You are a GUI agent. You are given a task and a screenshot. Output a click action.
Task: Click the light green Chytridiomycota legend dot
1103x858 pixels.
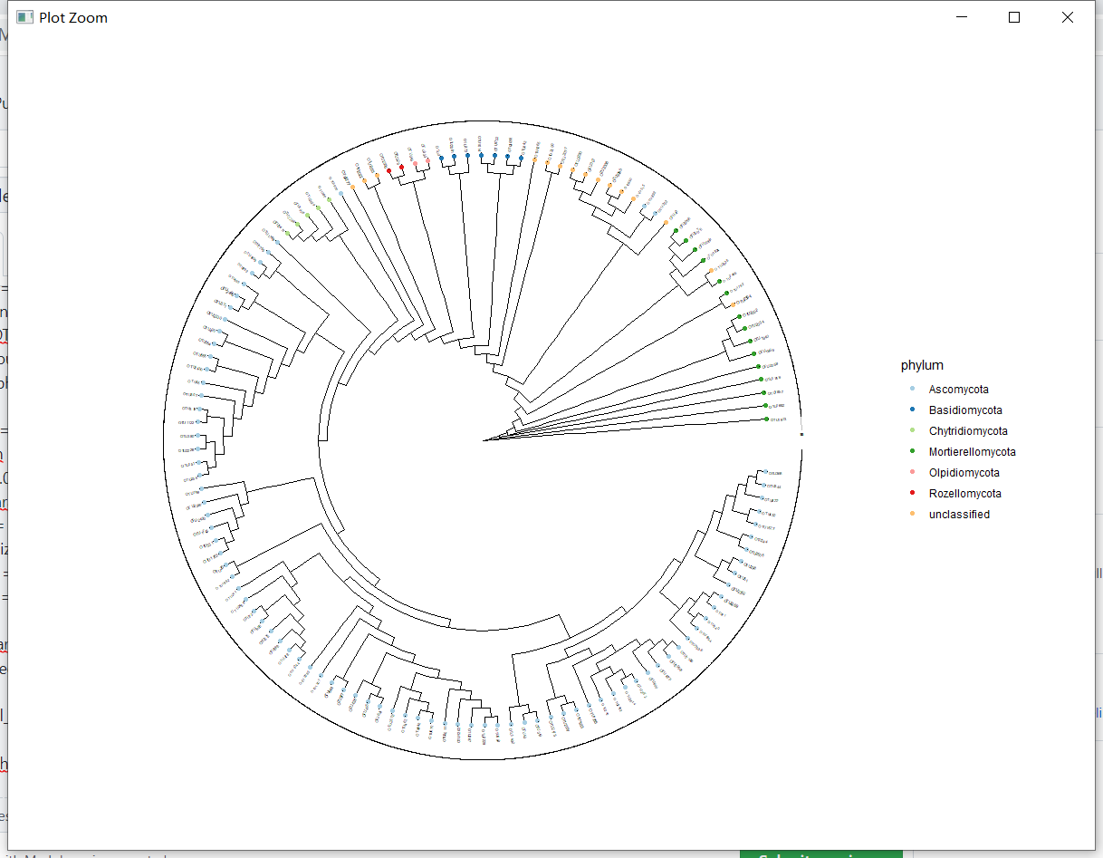click(x=914, y=431)
